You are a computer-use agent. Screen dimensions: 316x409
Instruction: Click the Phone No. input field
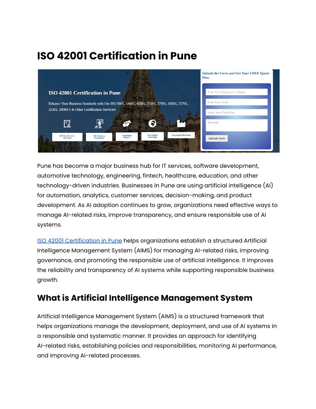click(237, 112)
